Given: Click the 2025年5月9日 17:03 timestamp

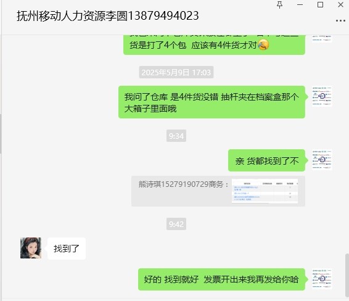Looking at the screenshot, I should pyautogui.click(x=176, y=72).
